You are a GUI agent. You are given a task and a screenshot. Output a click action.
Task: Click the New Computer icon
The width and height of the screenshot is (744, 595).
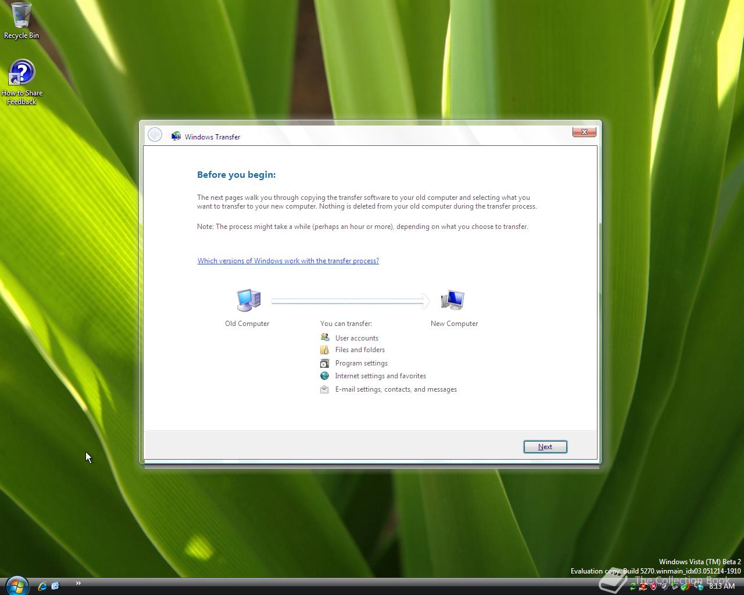click(x=452, y=300)
